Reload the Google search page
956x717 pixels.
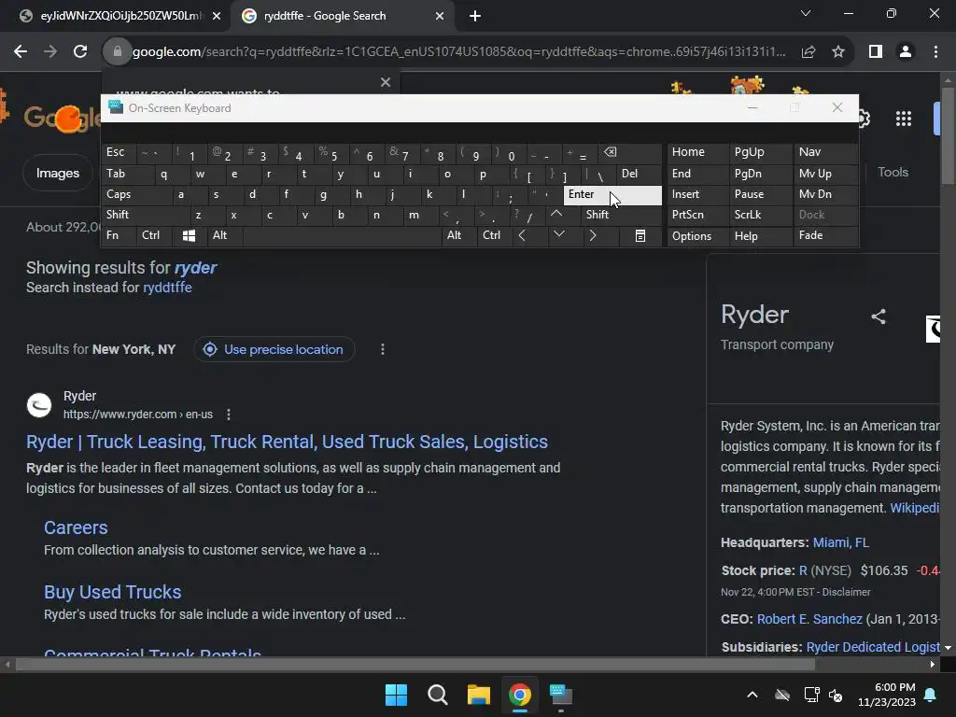point(80,52)
